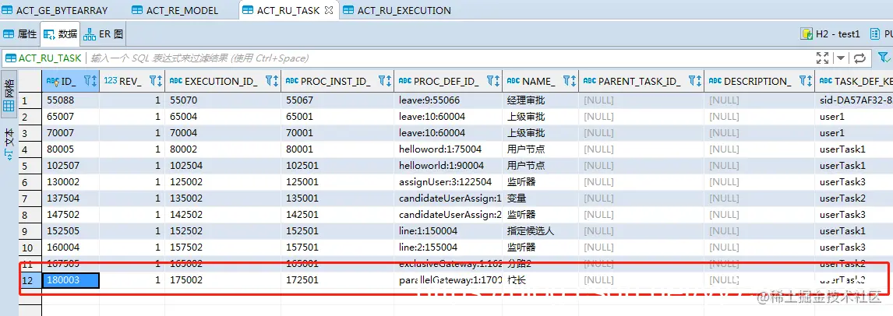Open filter and sort for PROC_DEF_ID_ column

[494, 81]
